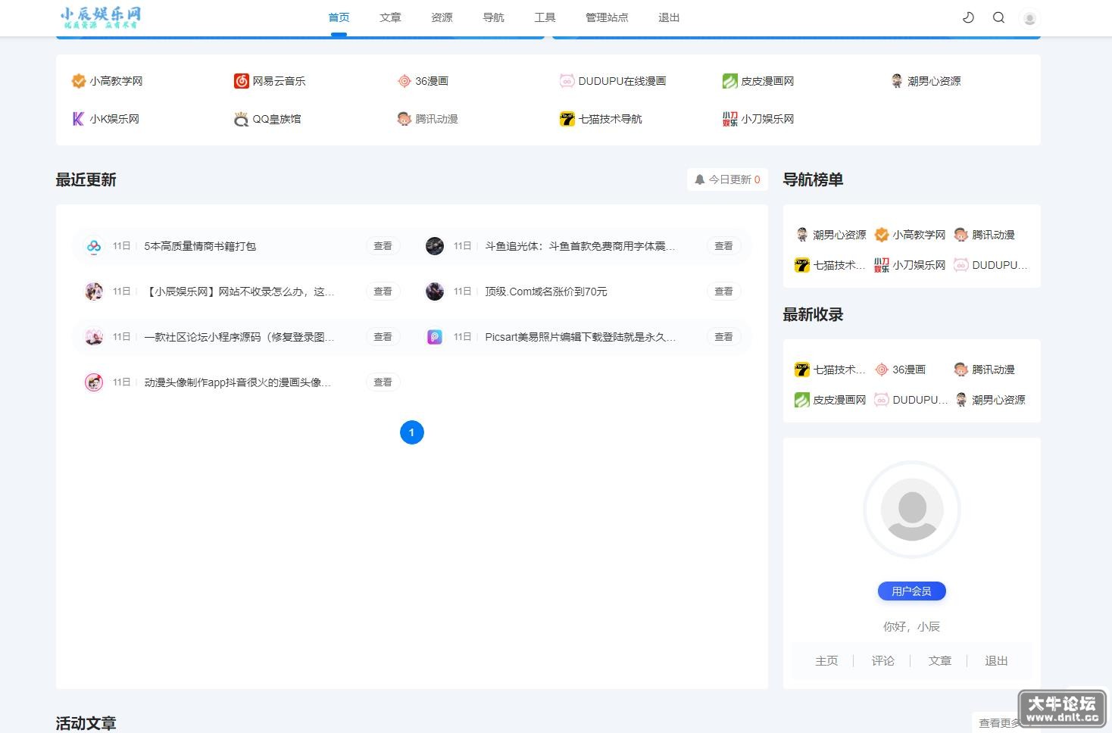This screenshot has height=733, width=1112.
Task: Open 36漫画 from the top links grid
Action: [x=423, y=81]
